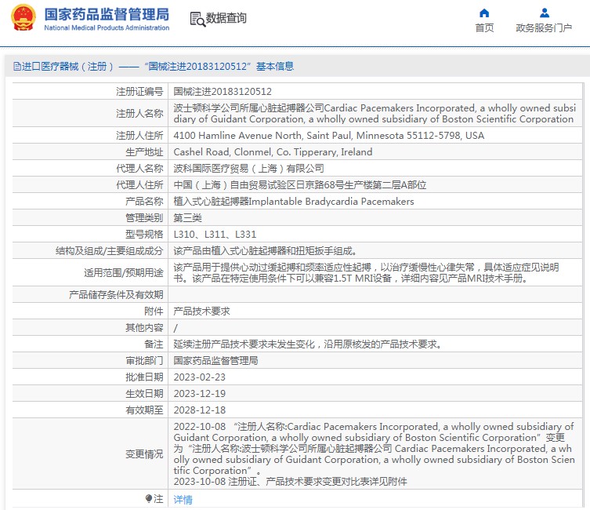Viewport: 590px width, 510px height.
Task: Select agent 波科国际医疗贸易（上海）有限公司
Action: click(248, 169)
